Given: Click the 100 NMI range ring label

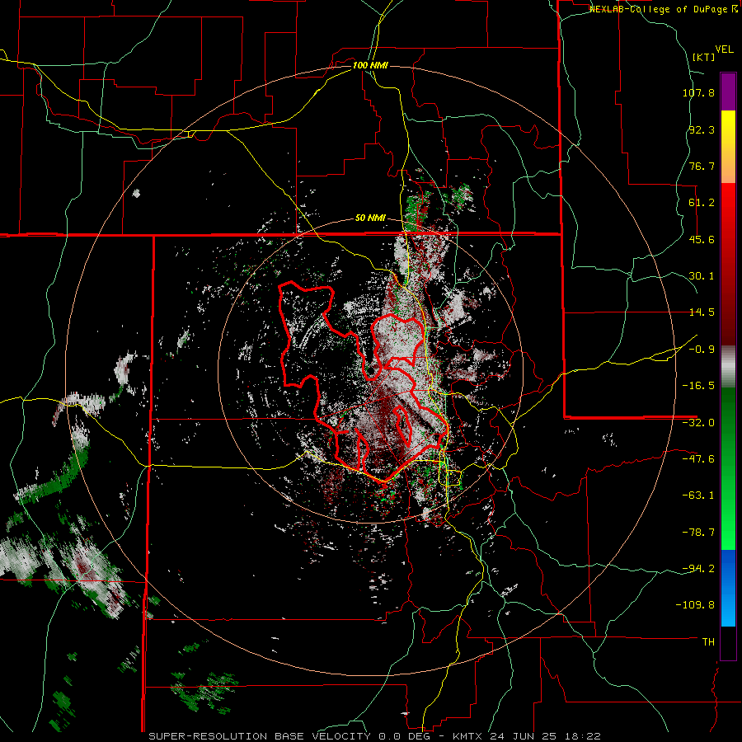Looking at the screenshot, I should click(370, 65).
